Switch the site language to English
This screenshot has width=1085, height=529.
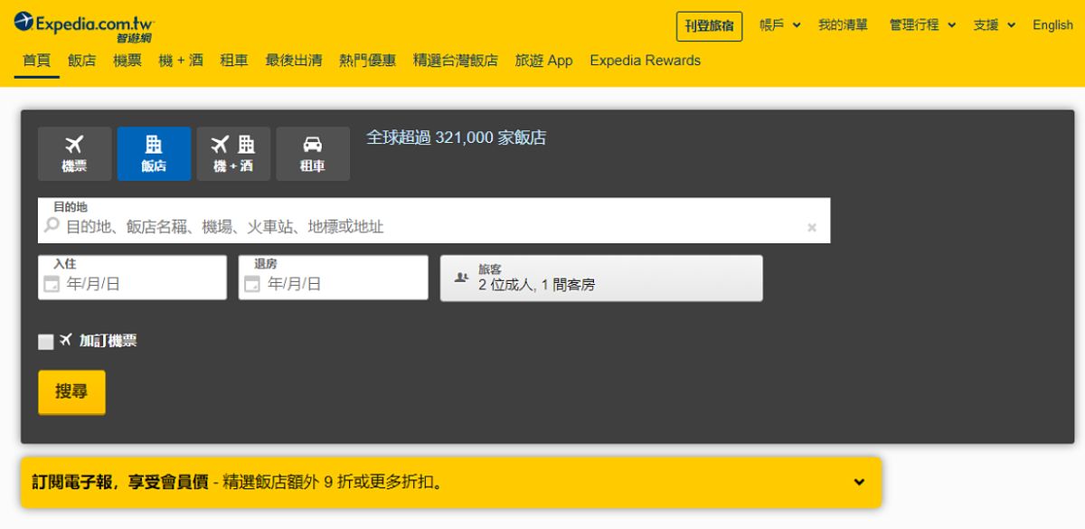[x=1052, y=26]
